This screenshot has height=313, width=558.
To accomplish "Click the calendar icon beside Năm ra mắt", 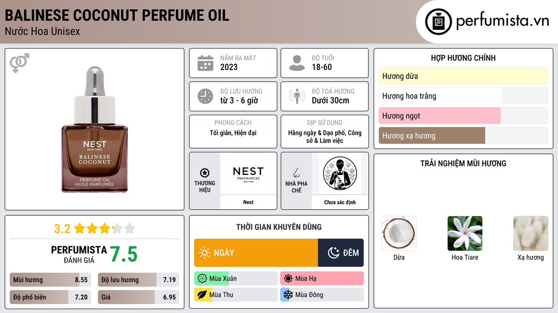I will click(205, 63).
